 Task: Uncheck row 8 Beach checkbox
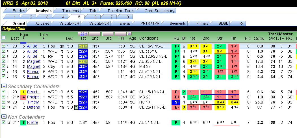point(3,92)
